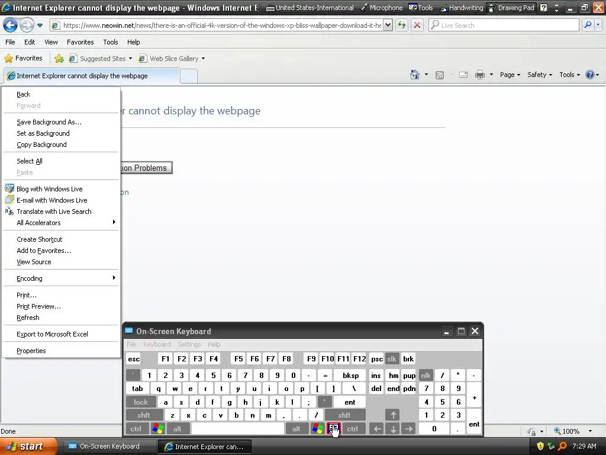606x455 pixels.
Task: Click Blog with Windows Live
Action: [x=61, y=189]
